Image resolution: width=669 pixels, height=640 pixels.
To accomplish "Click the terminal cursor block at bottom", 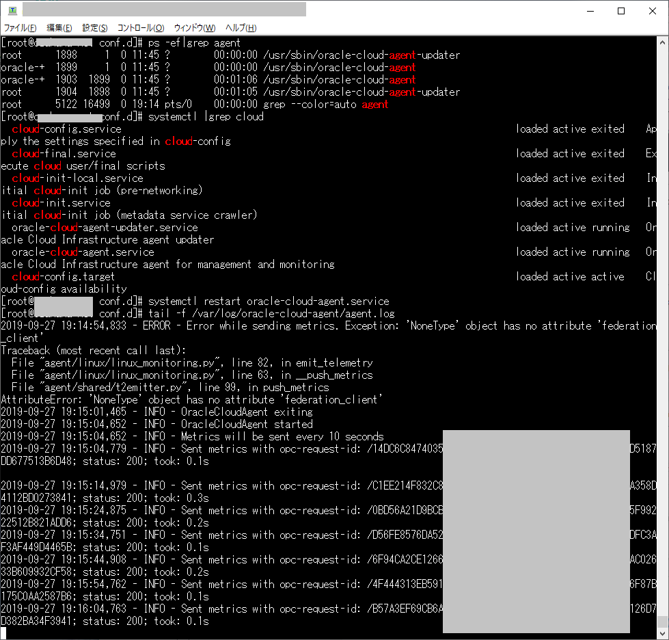I will point(3,633).
